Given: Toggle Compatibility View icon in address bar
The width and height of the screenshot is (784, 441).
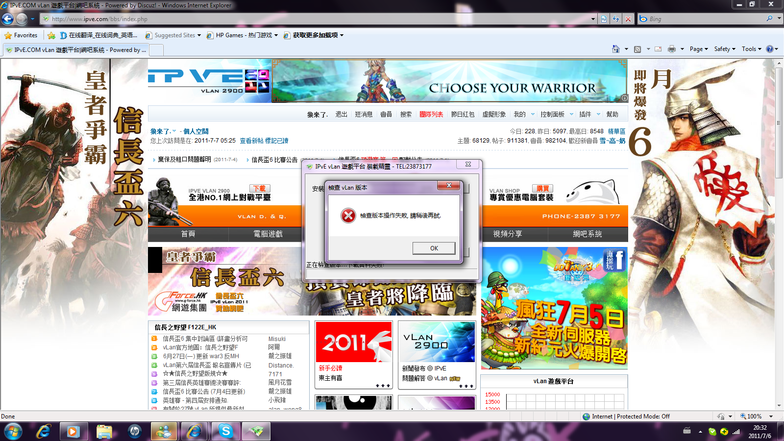Looking at the screenshot, I should tap(604, 19).
